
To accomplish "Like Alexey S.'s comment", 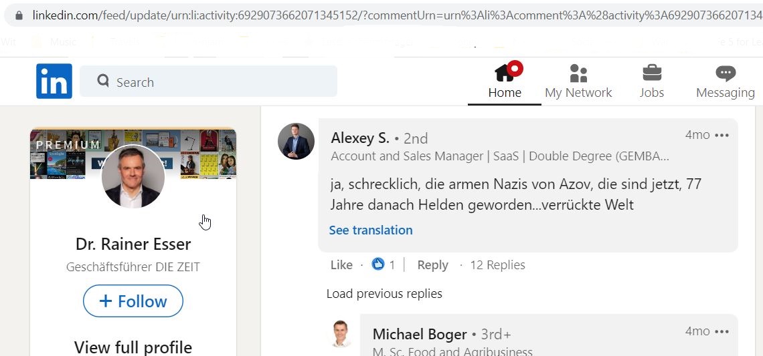I will [341, 264].
